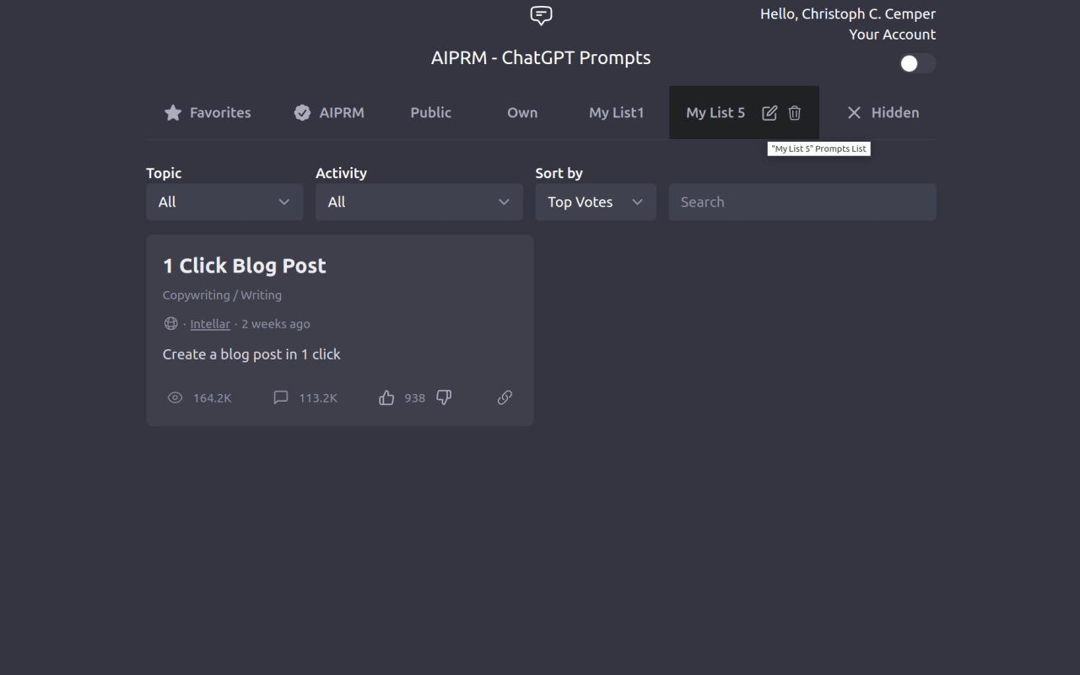Toggle the switch under Your Account
1080x675 pixels.
[x=917, y=63]
